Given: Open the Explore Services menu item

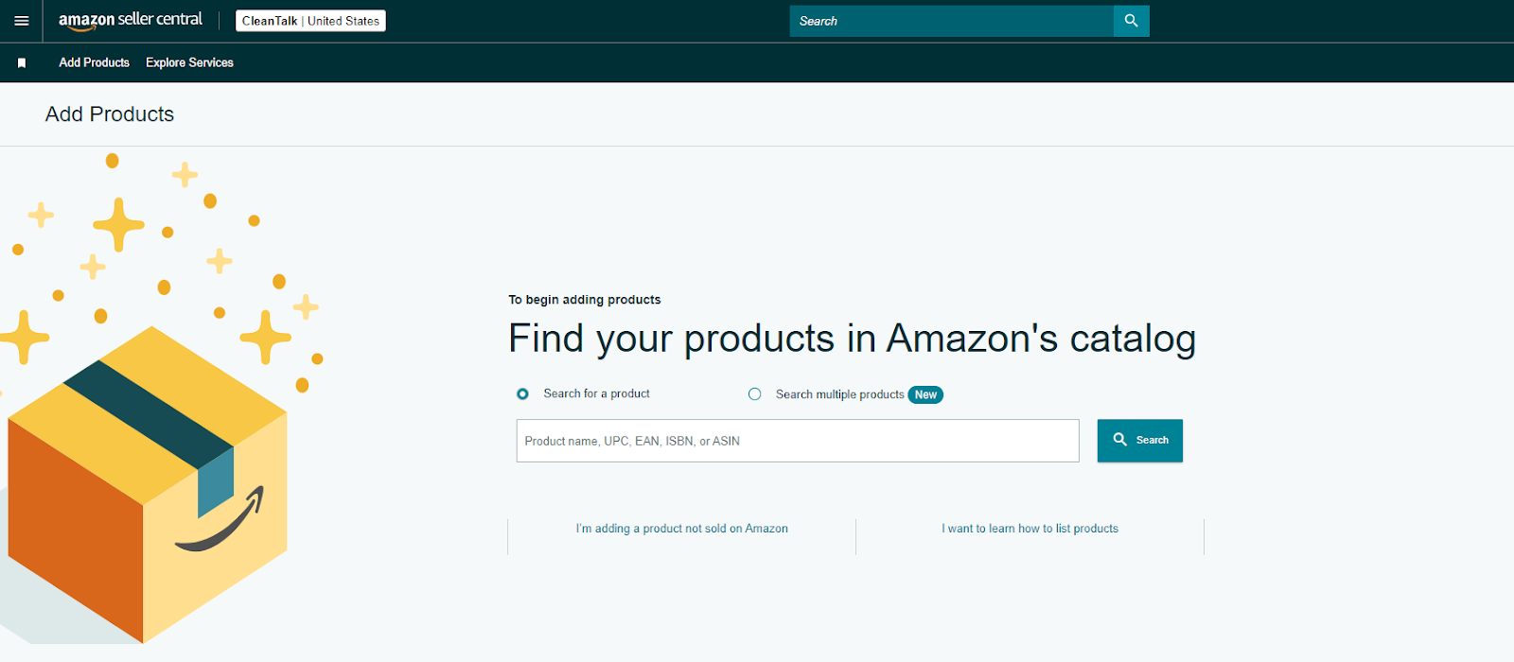Looking at the screenshot, I should click(x=189, y=63).
